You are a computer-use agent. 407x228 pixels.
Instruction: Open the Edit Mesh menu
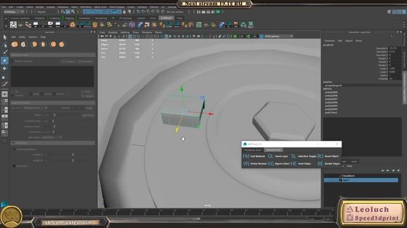pyautogui.click(x=86, y=7)
